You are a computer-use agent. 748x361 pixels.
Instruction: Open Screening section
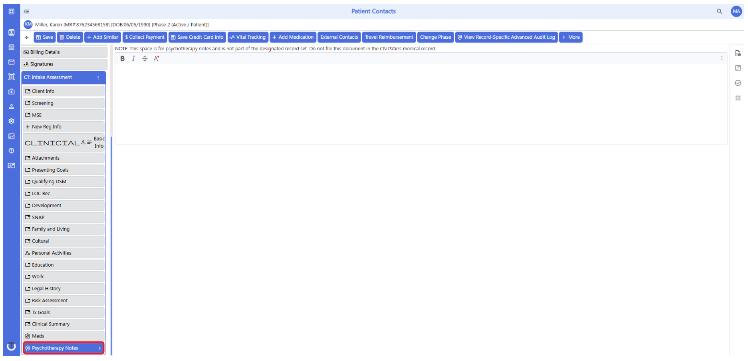[63, 103]
